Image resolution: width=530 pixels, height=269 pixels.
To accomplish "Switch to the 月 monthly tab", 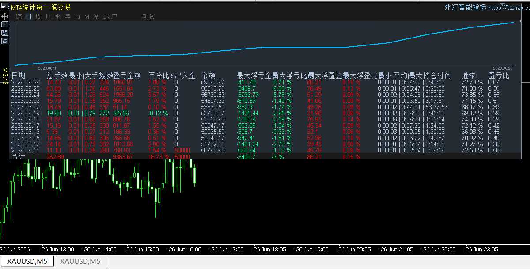I will point(48,17).
